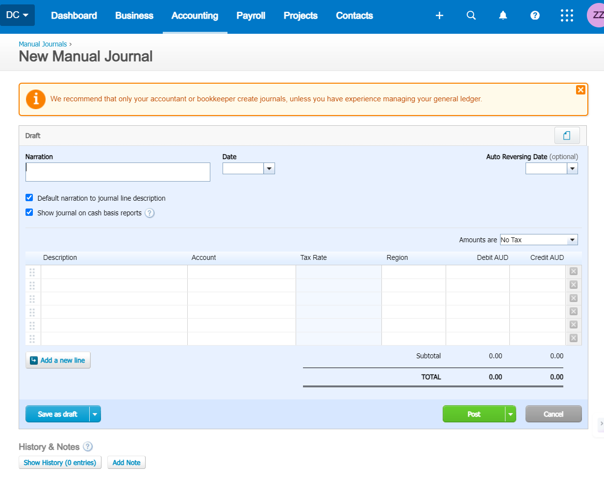Image resolution: width=604 pixels, height=487 pixels.
Task: Open the apps grid menu icon
Action: pos(567,16)
